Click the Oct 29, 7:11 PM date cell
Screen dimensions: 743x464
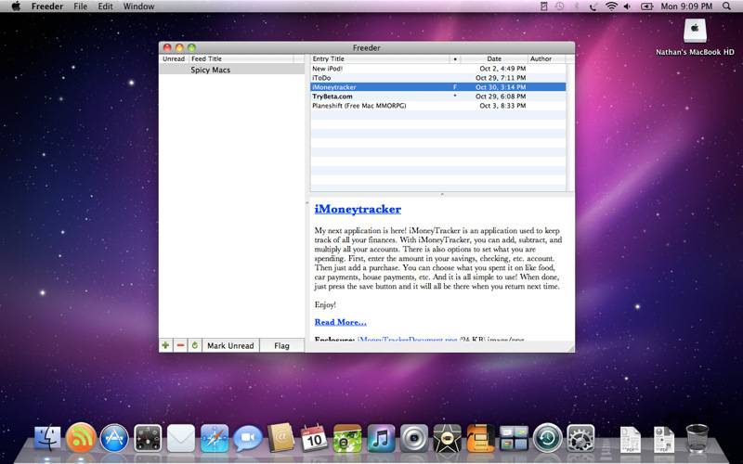pos(501,78)
